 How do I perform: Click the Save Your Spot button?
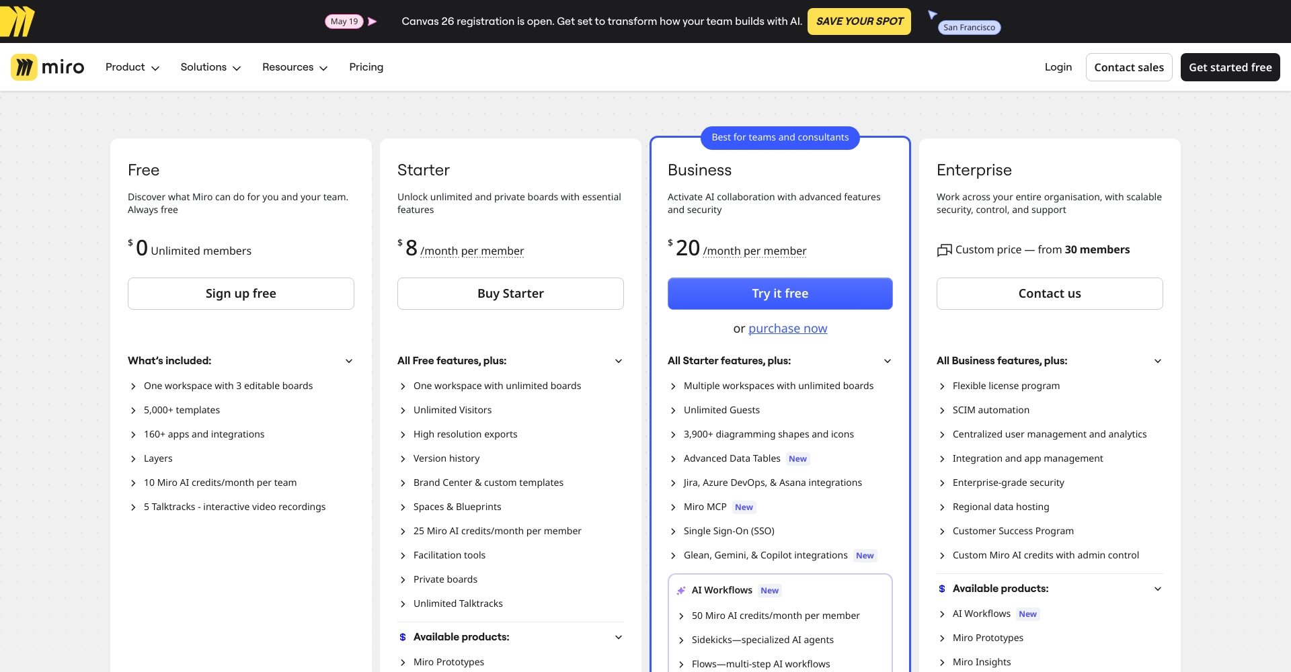(x=859, y=22)
